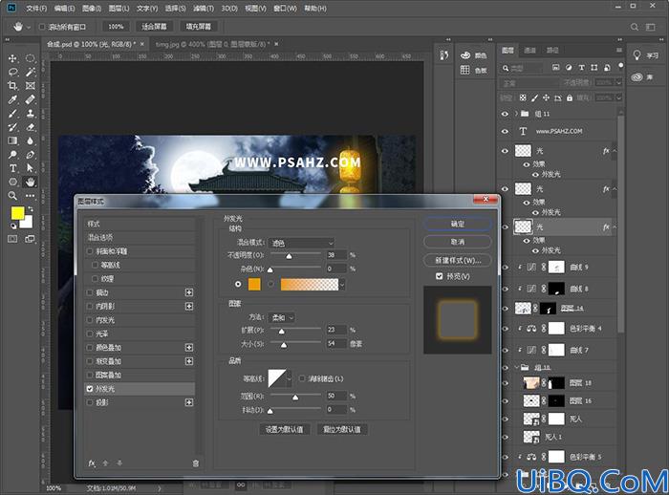Screen dimensions: 669x495
Task: Toggle the Preview checkbox in dialog
Action: 439,276
